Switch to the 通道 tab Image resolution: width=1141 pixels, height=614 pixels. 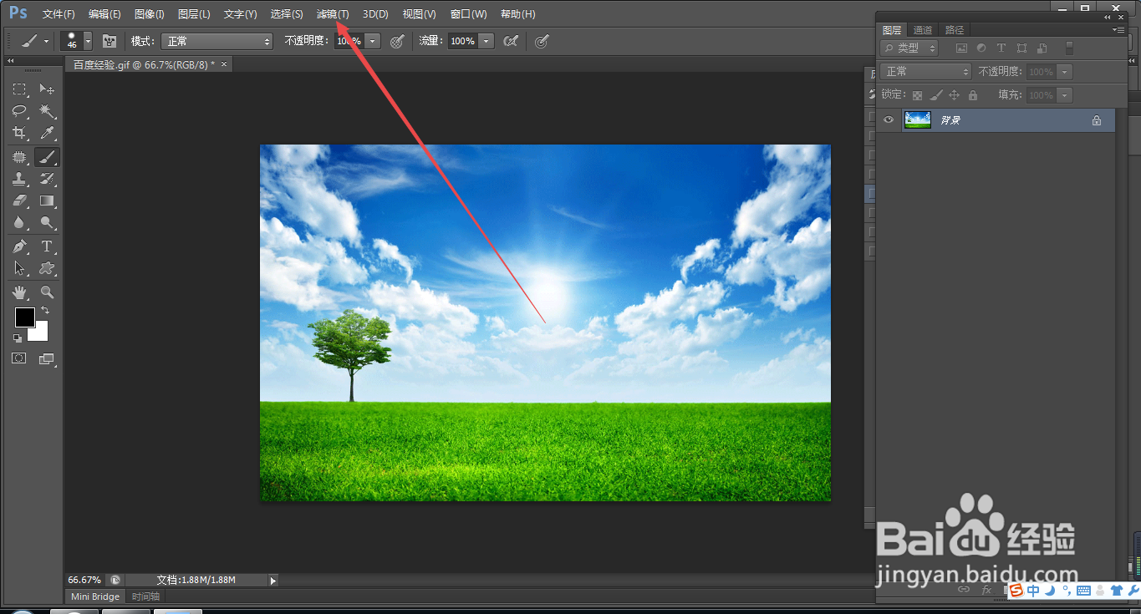pyautogui.click(x=923, y=29)
